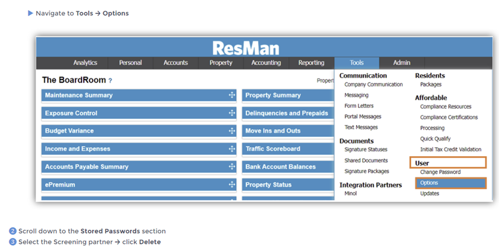Select Messaging under Communication
Image resolution: width=499 pixels, height=251 pixels.
[356, 95]
